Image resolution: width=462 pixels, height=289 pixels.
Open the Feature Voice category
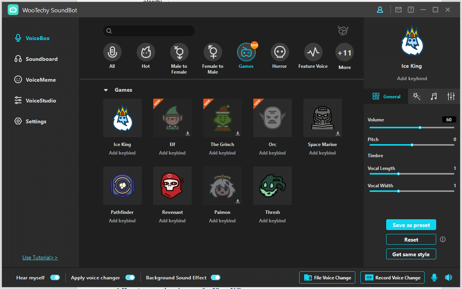(313, 52)
